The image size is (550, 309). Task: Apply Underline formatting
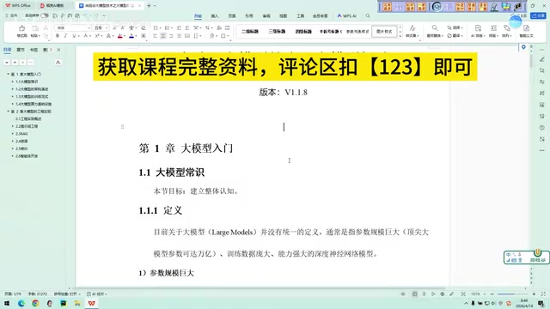click(x=74, y=36)
